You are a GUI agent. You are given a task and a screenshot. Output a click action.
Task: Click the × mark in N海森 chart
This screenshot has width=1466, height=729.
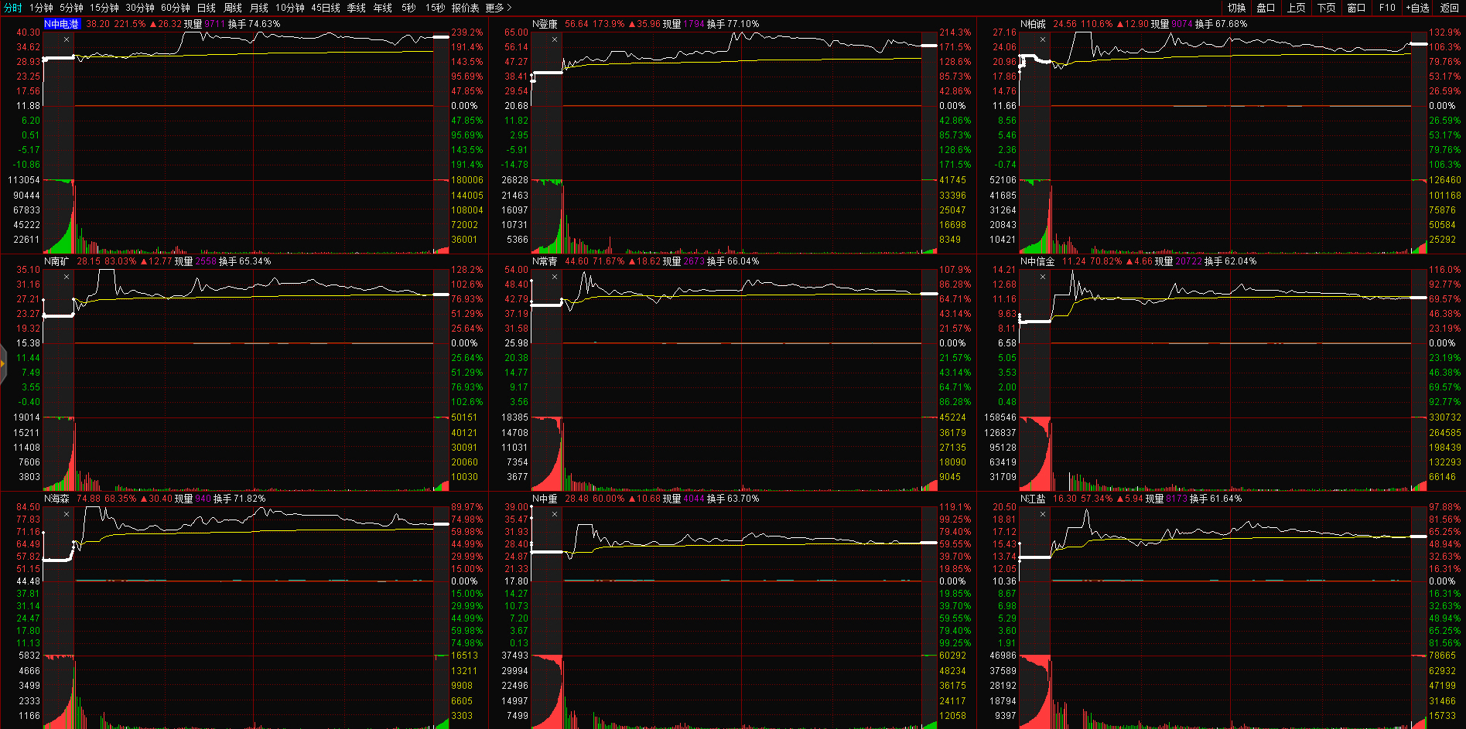tap(67, 514)
